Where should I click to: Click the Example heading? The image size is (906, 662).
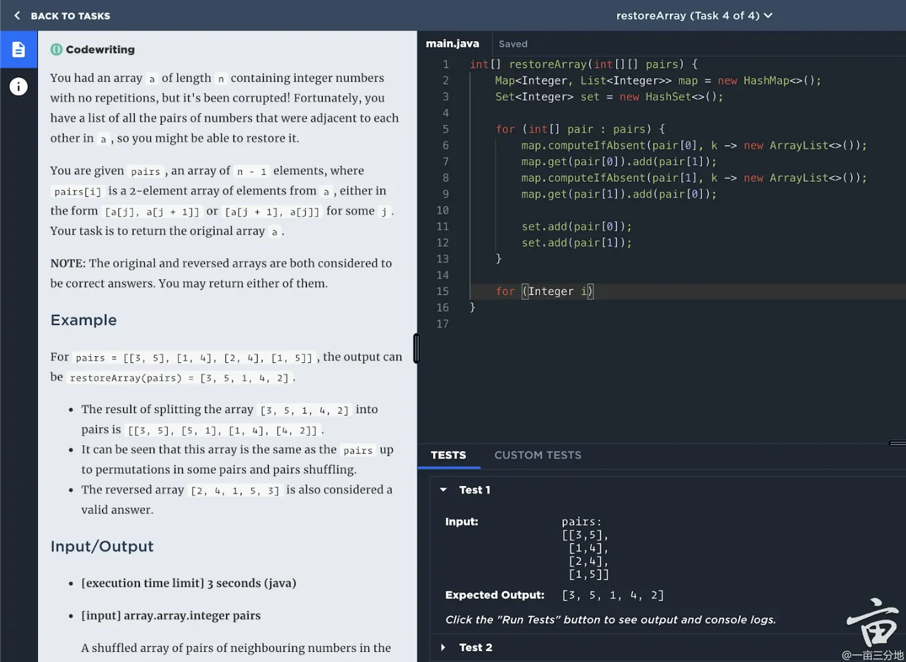(84, 320)
